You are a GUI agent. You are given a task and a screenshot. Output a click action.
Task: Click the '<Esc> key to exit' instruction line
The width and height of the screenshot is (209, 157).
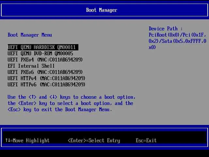pos(60,110)
